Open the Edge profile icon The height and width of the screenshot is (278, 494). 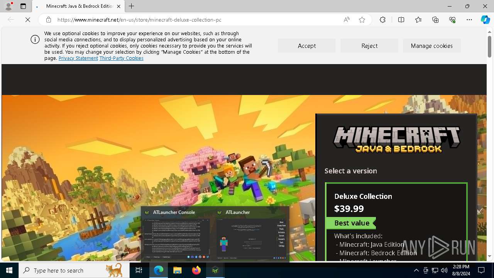click(x=8, y=6)
